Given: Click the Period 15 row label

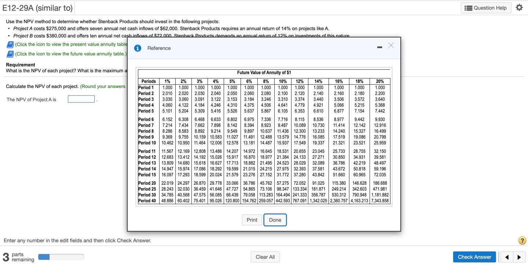Looking at the screenshot, I should point(147,175).
